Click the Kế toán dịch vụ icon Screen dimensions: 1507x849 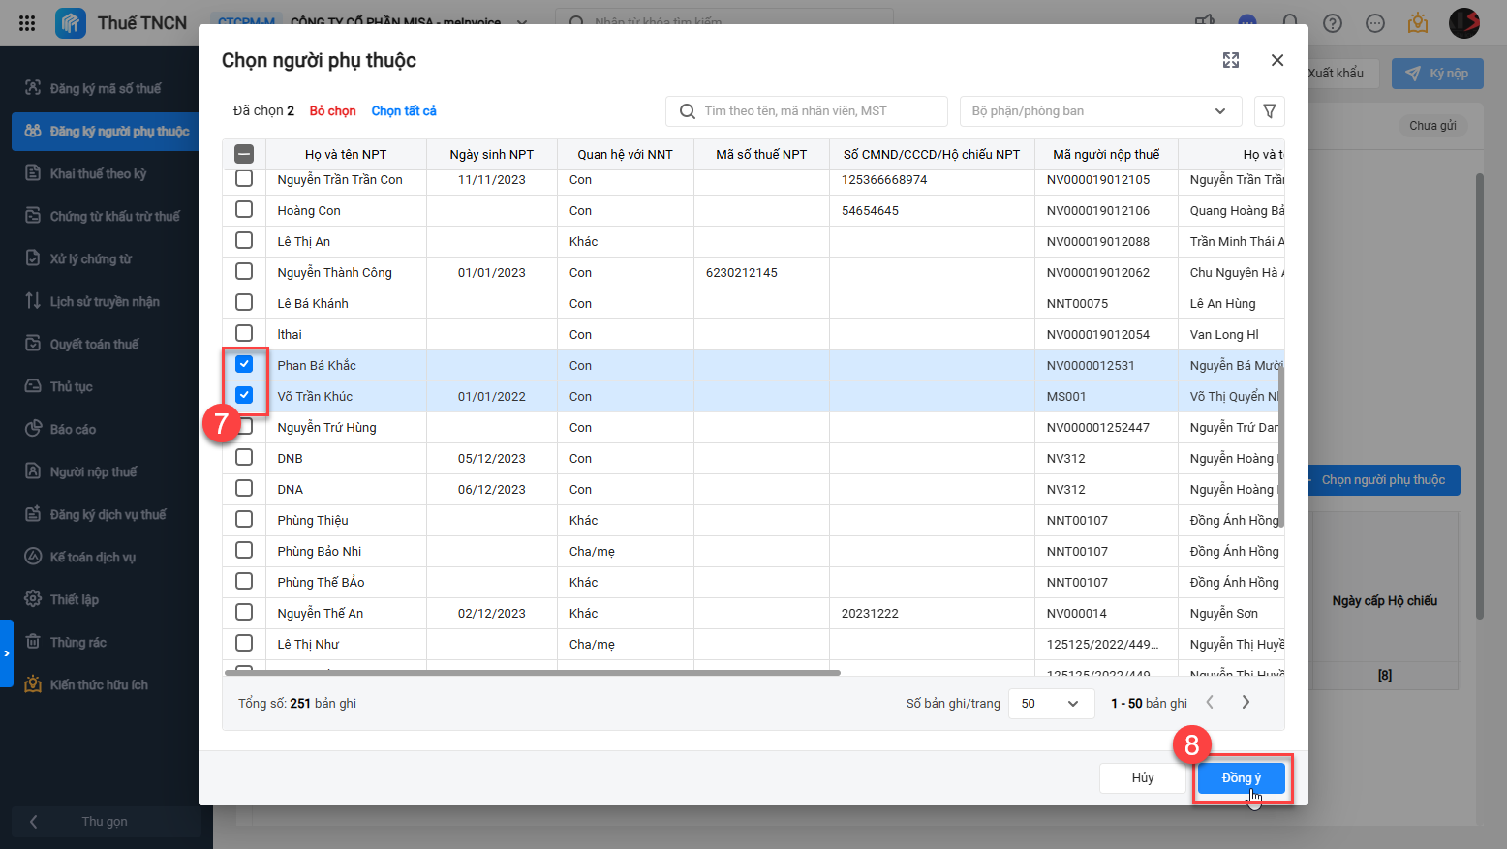coord(33,557)
